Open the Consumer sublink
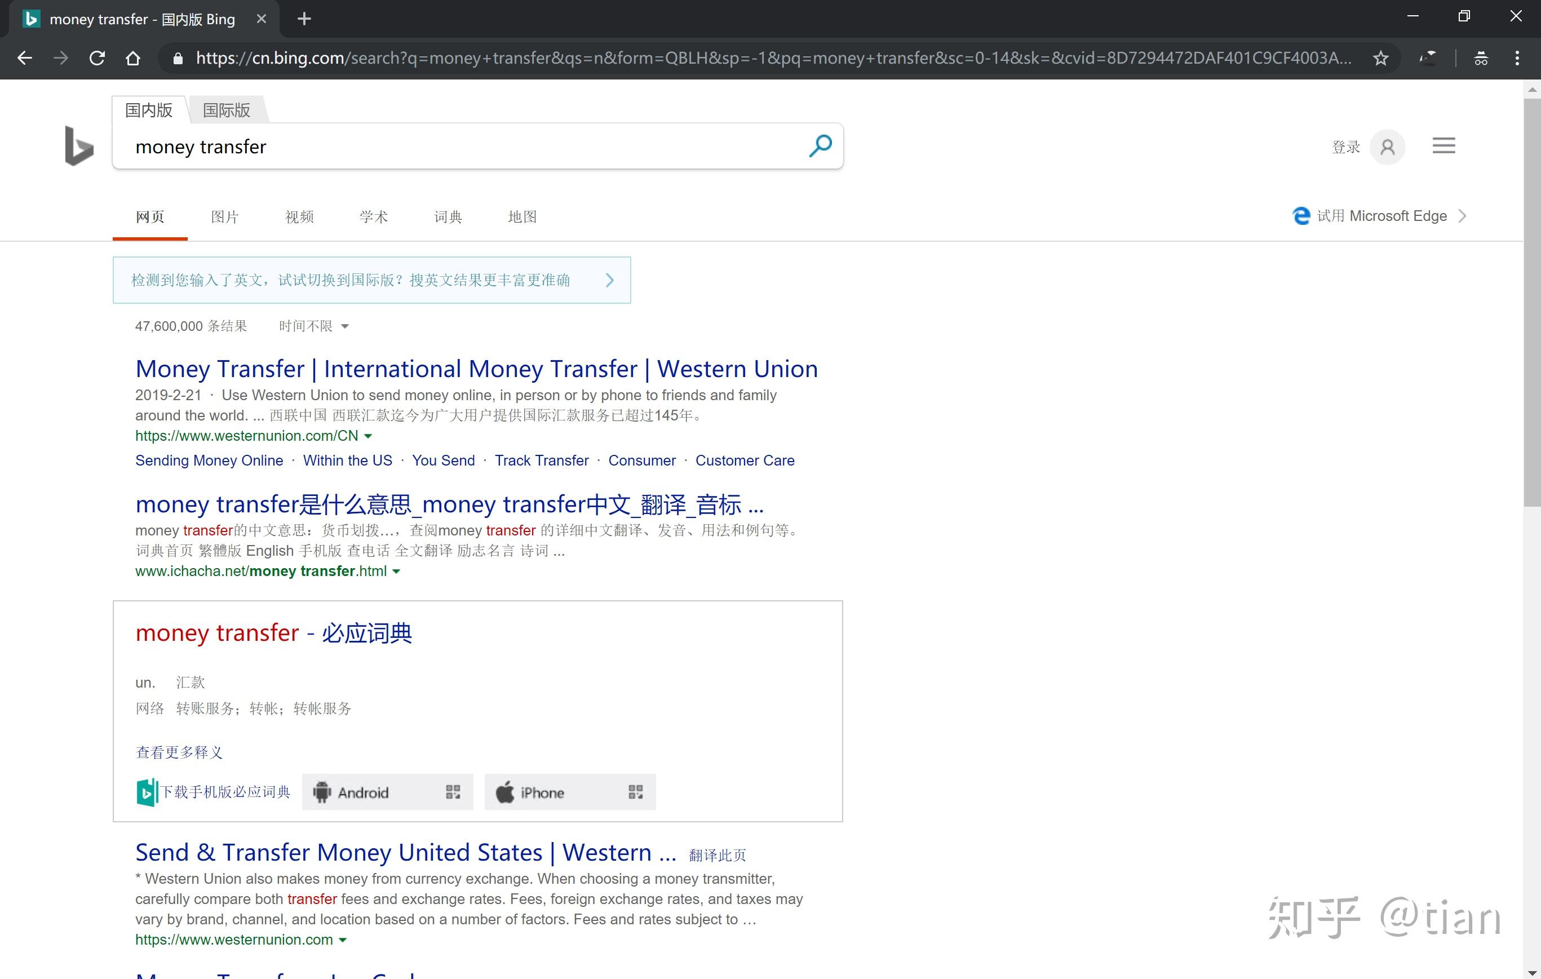The image size is (1541, 979). [x=642, y=460]
